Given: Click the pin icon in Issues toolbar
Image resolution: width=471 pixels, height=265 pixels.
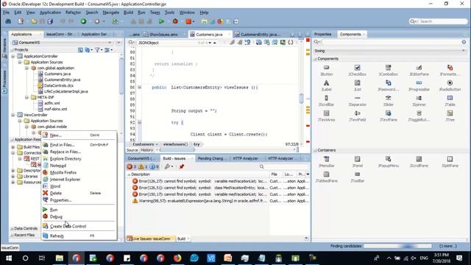Looking at the screenshot, I should coord(182,167).
